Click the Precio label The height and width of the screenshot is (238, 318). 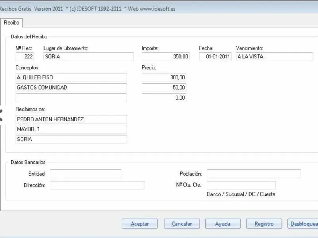coord(149,67)
